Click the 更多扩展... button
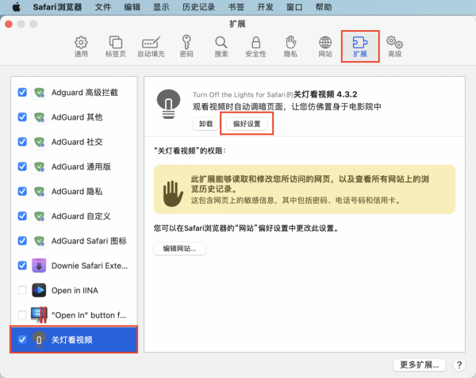 pyautogui.click(x=420, y=365)
